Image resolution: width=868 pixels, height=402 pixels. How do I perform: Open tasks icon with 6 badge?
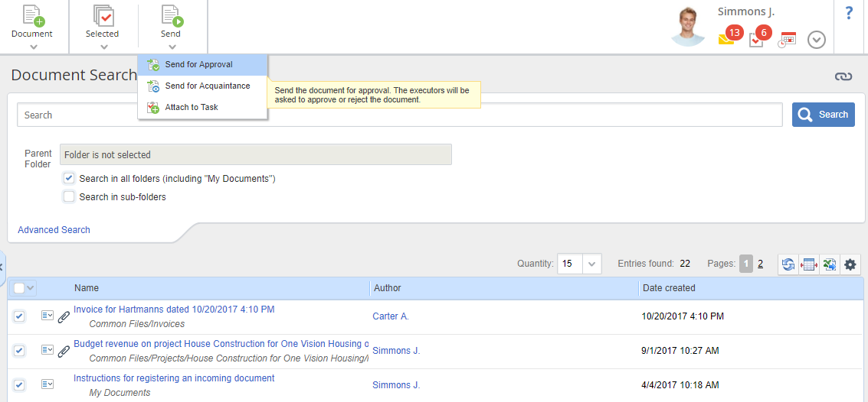(x=756, y=40)
